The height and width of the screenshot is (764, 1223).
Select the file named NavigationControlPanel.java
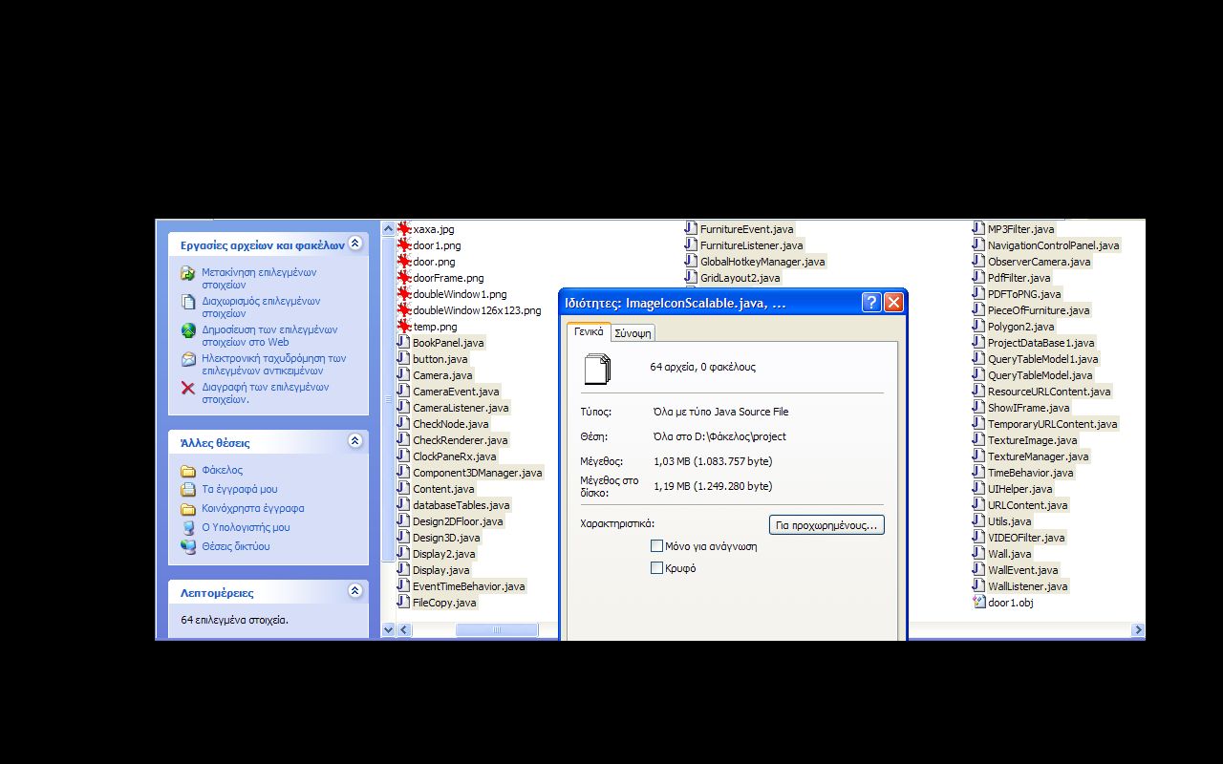[1053, 245]
